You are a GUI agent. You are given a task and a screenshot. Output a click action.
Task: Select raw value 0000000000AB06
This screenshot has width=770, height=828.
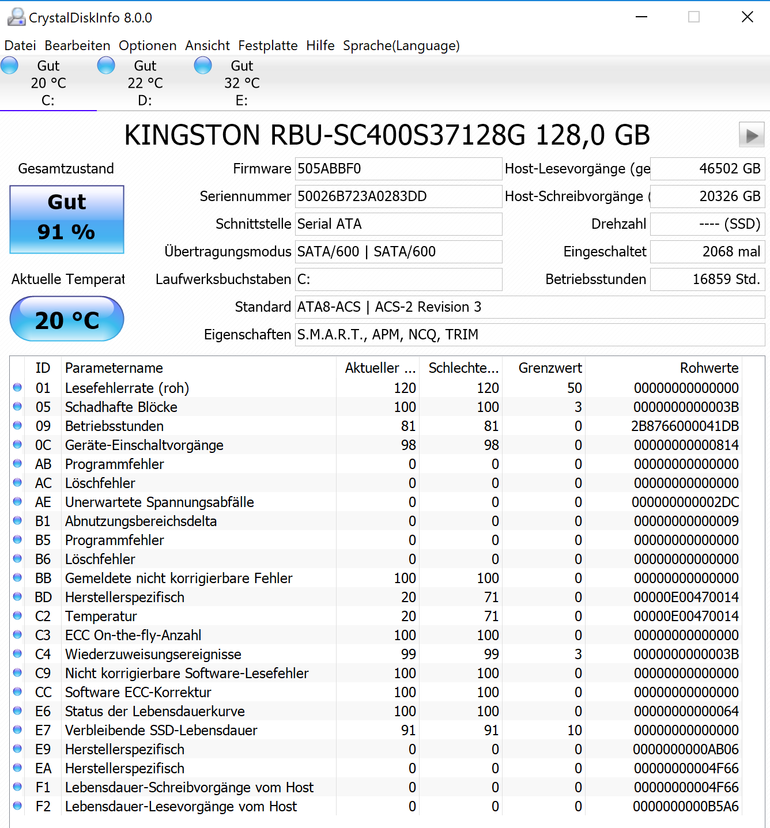(x=686, y=750)
